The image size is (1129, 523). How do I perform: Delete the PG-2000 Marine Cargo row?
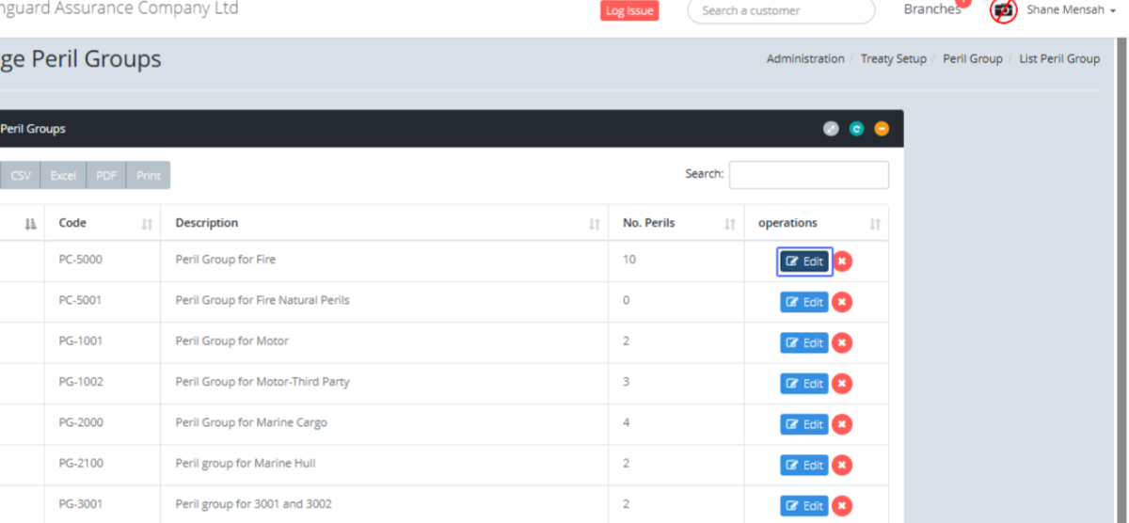point(843,424)
